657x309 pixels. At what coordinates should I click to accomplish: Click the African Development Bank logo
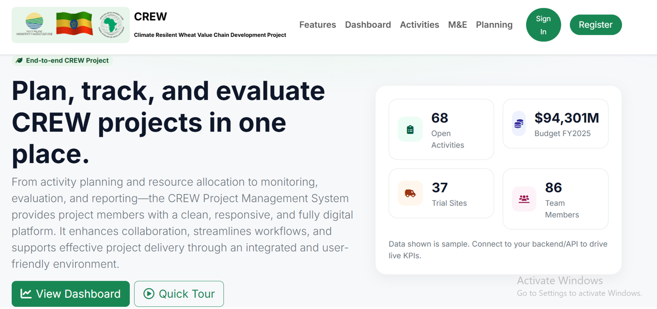tap(111, 24)
